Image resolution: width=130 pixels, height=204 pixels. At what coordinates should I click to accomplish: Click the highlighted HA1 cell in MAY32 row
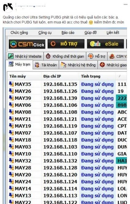(x=121, y=161)
